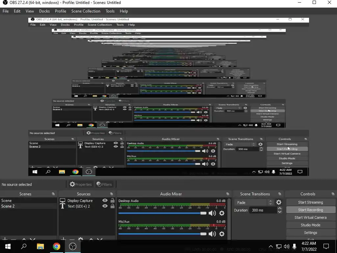This screenshot has width=337, height=253.
Task: Click Start Recording
Action: tap(311, 210)
